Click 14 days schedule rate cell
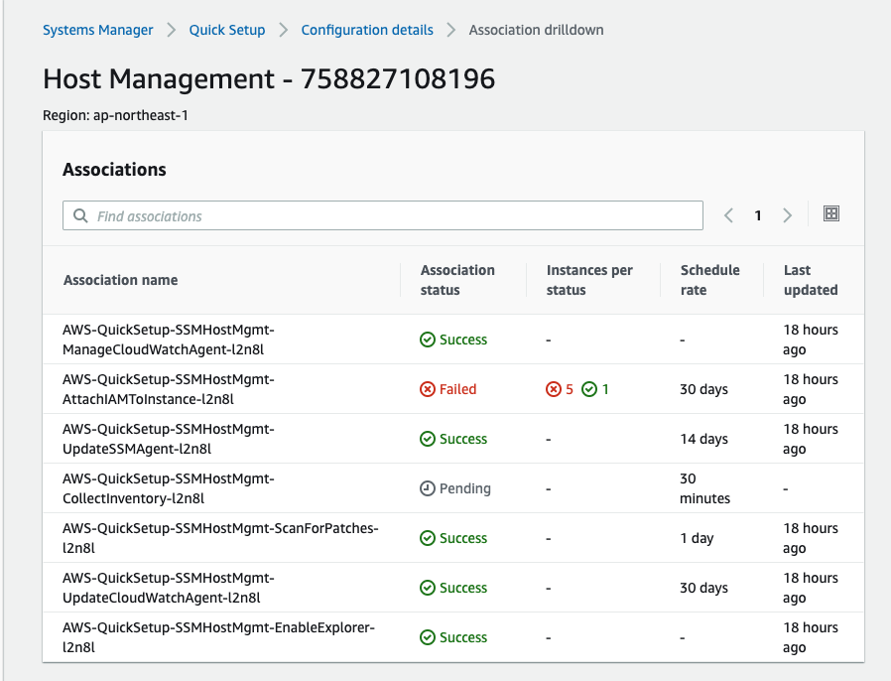 point(704,439)
